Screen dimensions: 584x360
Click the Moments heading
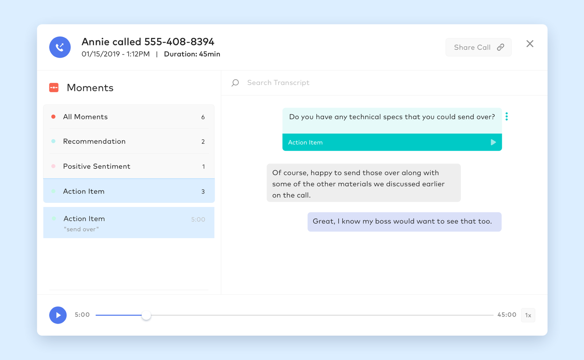pos(90,88)
